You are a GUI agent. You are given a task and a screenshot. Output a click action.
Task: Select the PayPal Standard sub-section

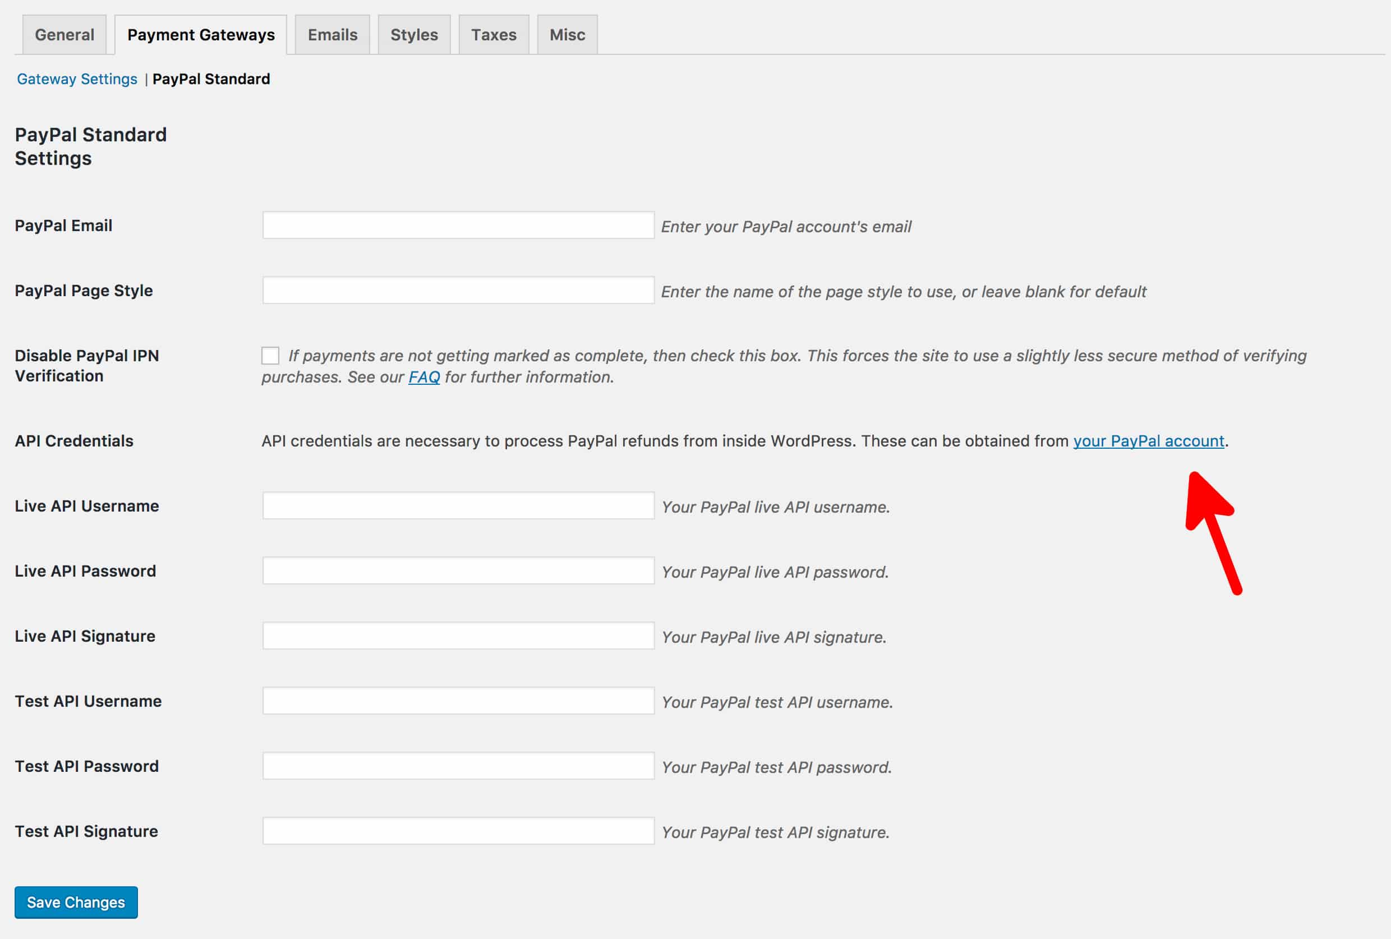(211, 79)
